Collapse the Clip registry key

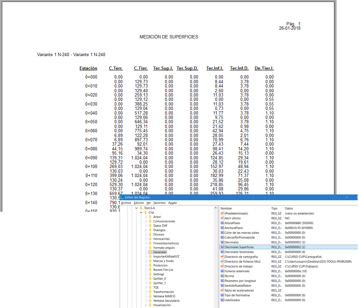tap(141, 212)
